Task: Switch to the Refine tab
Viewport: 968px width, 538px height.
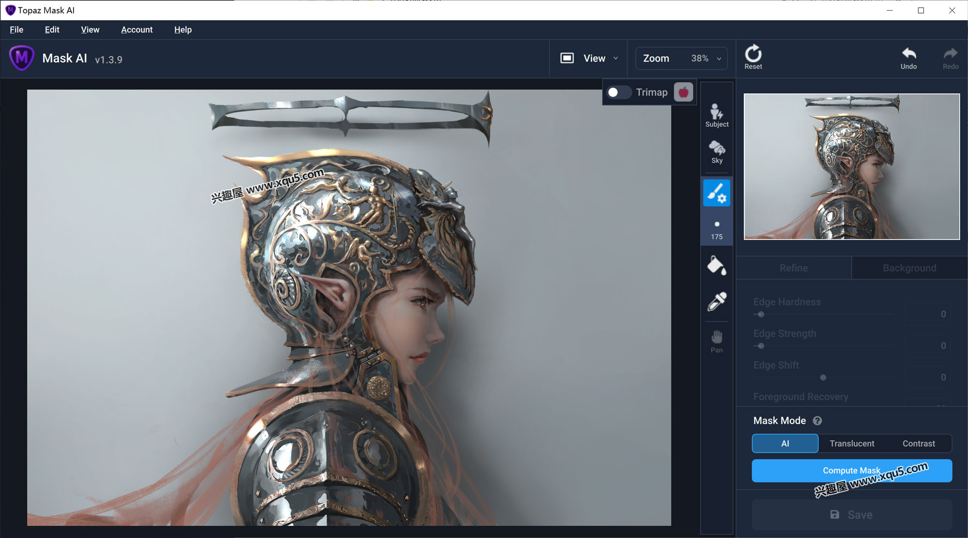Action: [x=794, y=268]
